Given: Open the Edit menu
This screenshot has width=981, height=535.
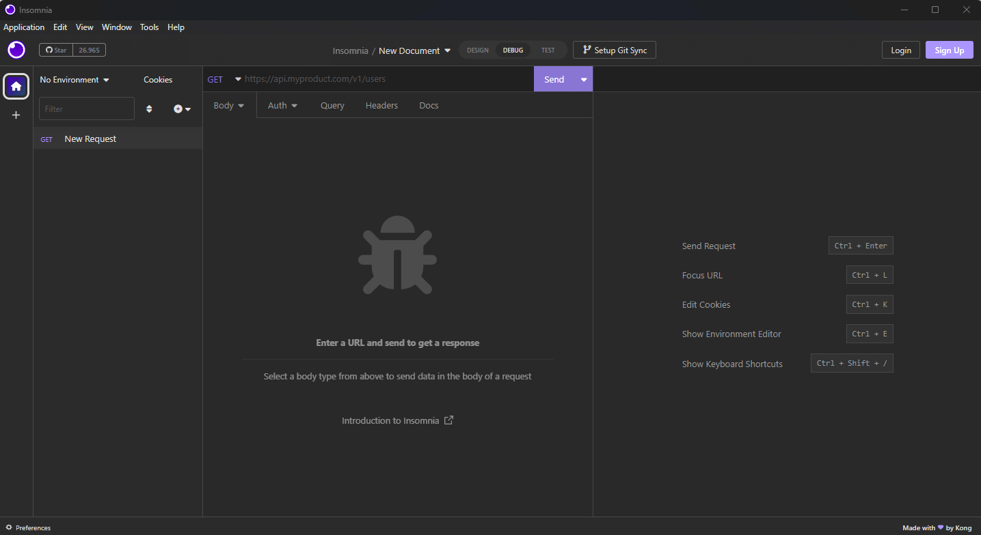Looking at the screenshot, I should (x=60, y=27).
